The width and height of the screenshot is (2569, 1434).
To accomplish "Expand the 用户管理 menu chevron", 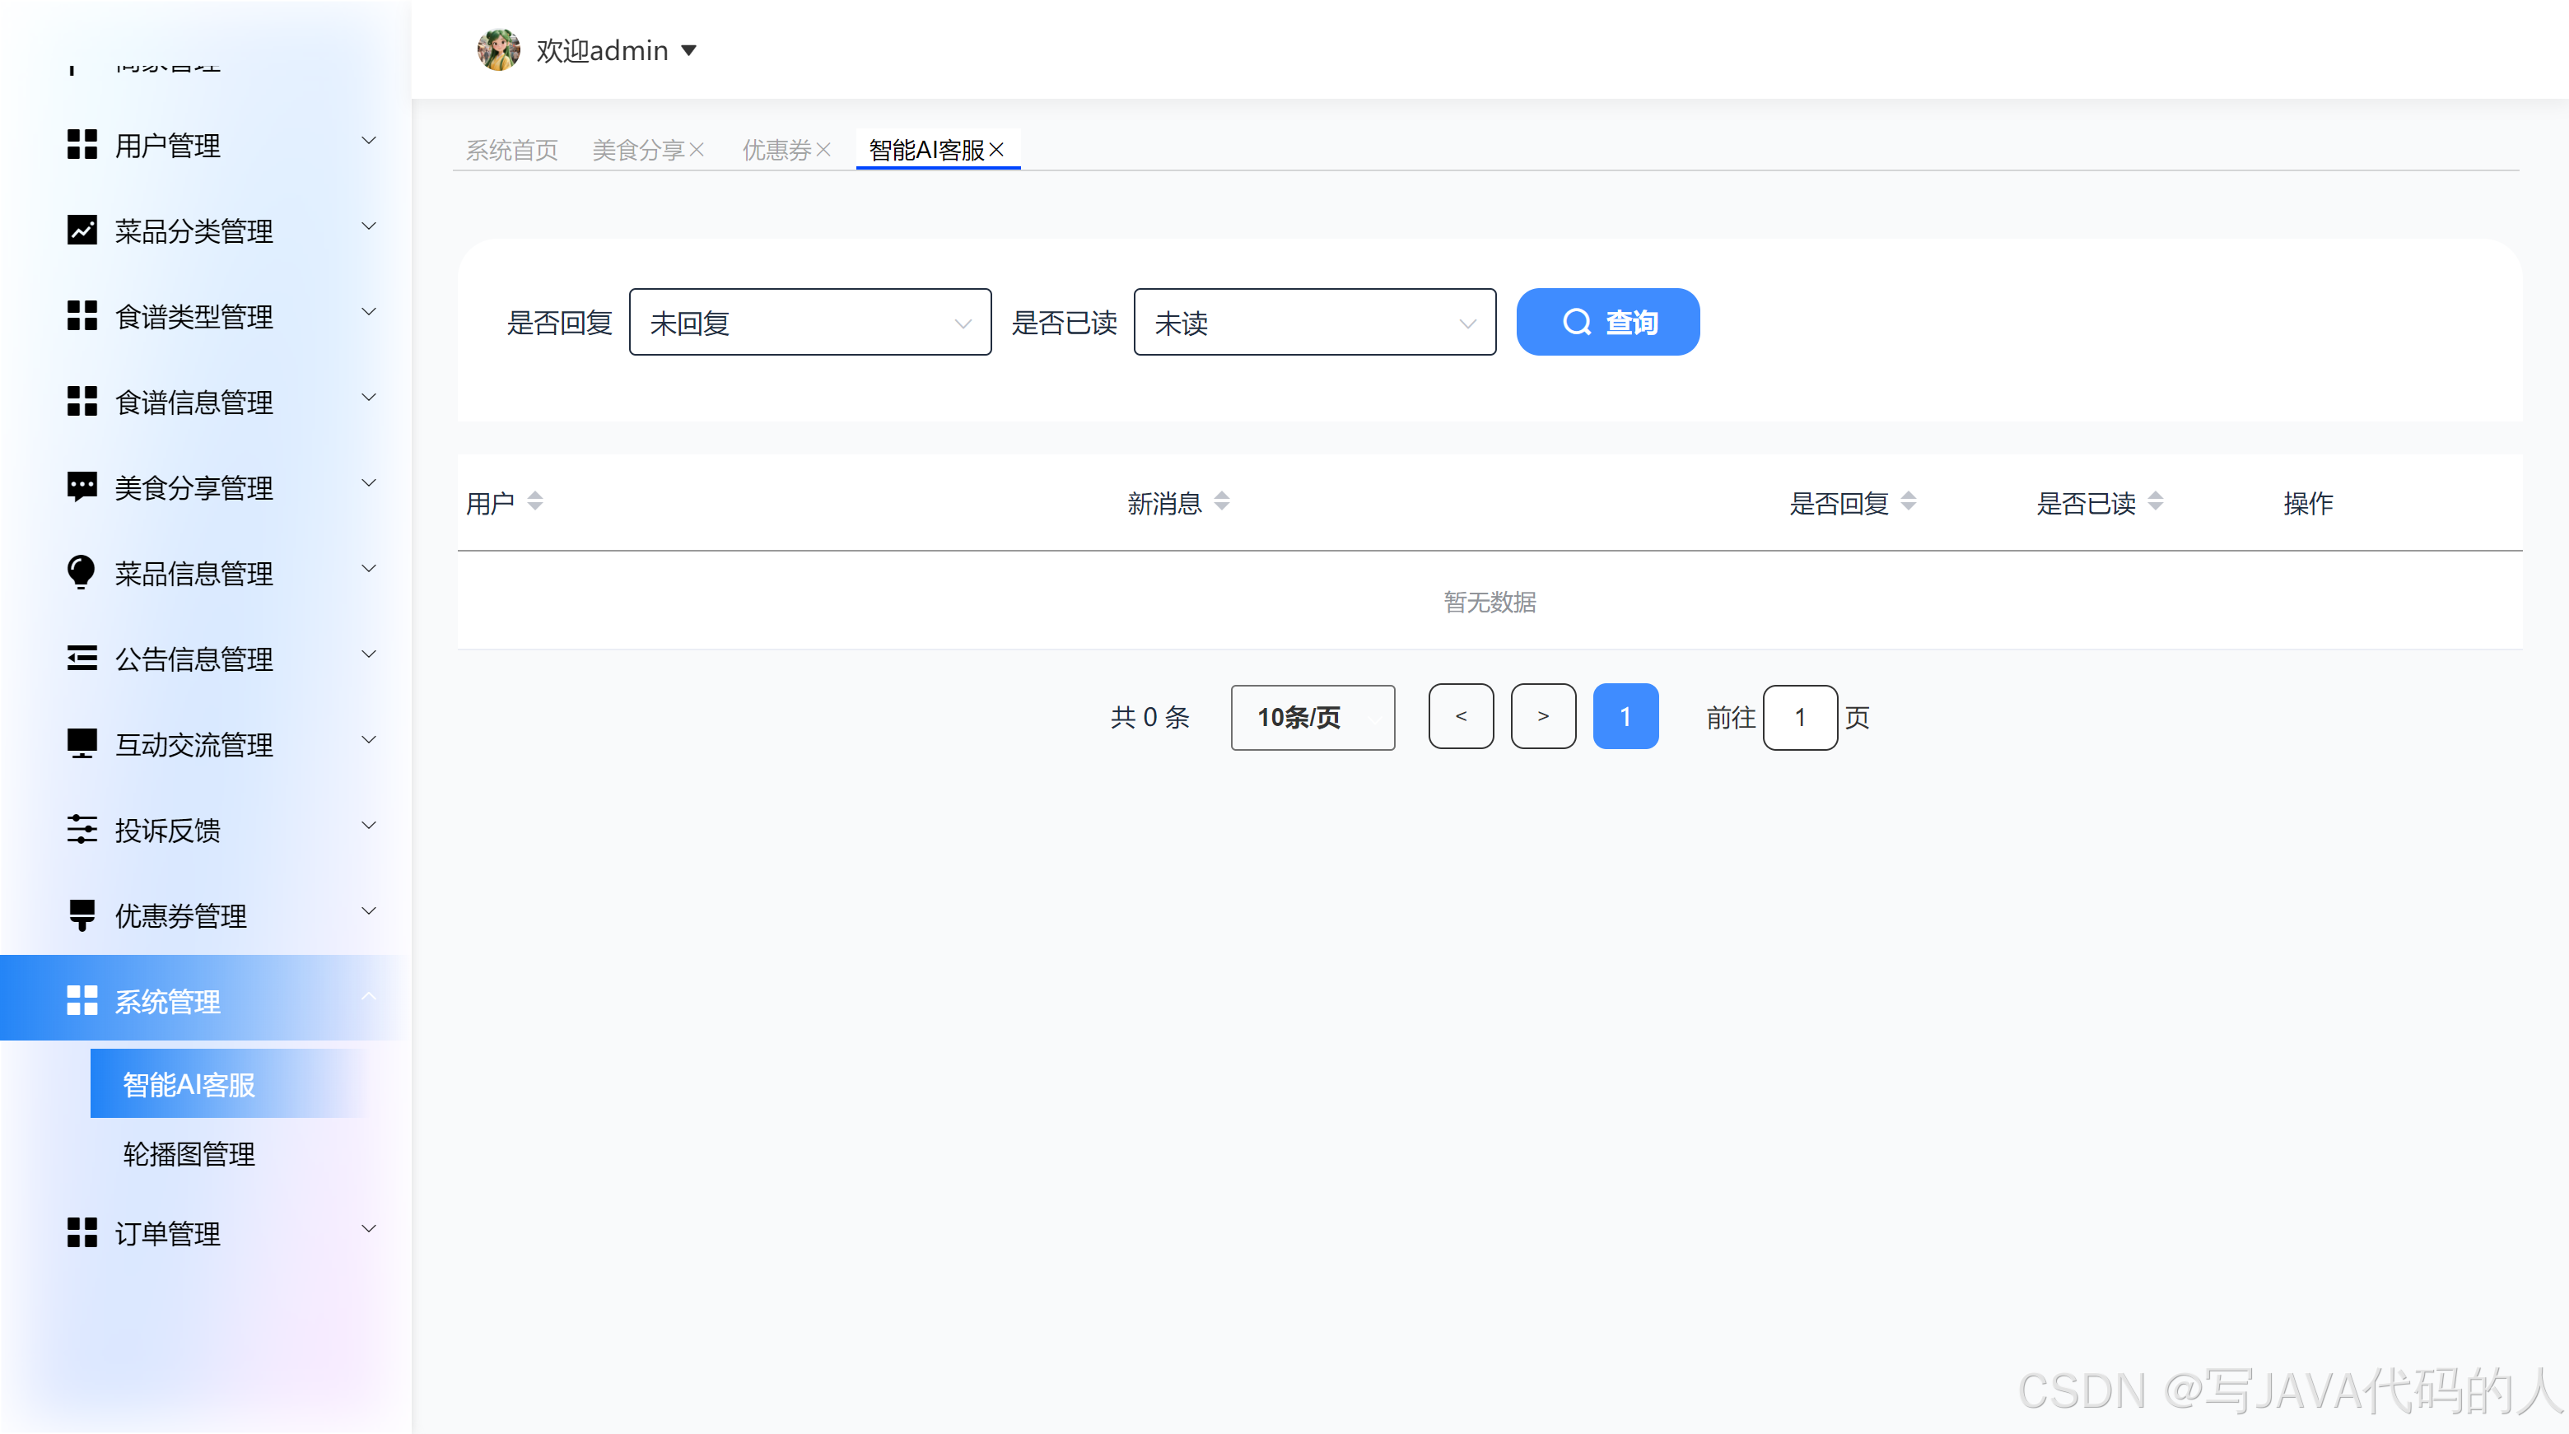I will (x=369, y=141).
